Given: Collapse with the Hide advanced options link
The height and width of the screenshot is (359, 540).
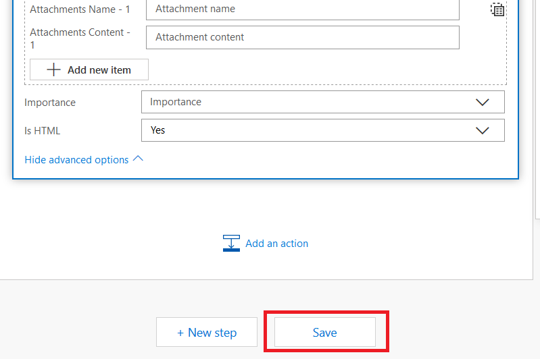Looking at the screenshot, I should (76, 160).
